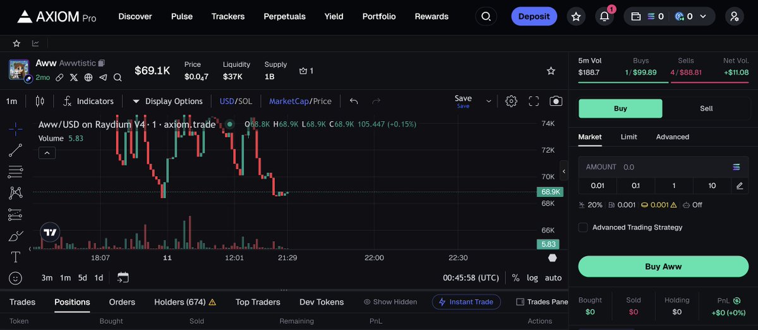Image resolution: width=758 pixels, height=330 pixels.
Task: Check Advanced Trading Strategy
Action: (x=583, y=227)
